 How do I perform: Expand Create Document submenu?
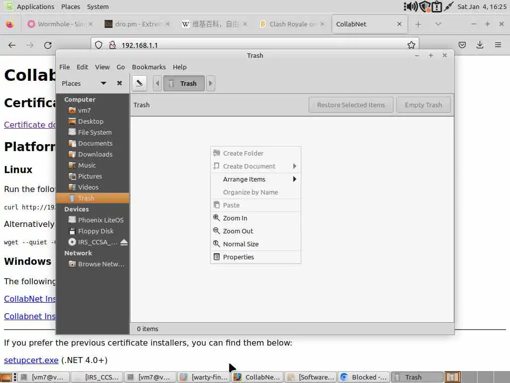click(x=255, y=166)
